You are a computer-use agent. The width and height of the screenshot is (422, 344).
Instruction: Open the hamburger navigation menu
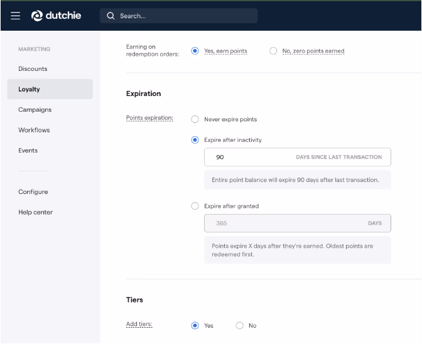tap(15, 16)
